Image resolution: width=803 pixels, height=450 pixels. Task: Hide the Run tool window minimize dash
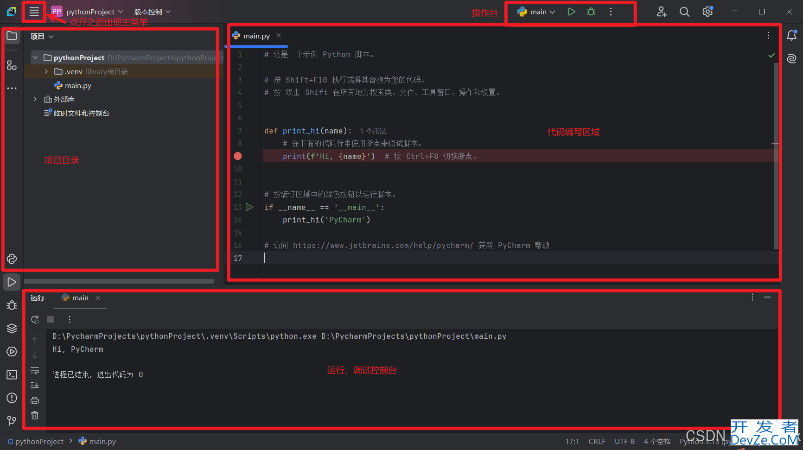pyautogui.click(x=767, y=298)
